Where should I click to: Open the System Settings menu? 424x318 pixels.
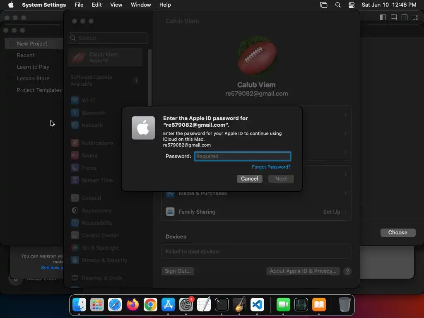tap(44, 5)
